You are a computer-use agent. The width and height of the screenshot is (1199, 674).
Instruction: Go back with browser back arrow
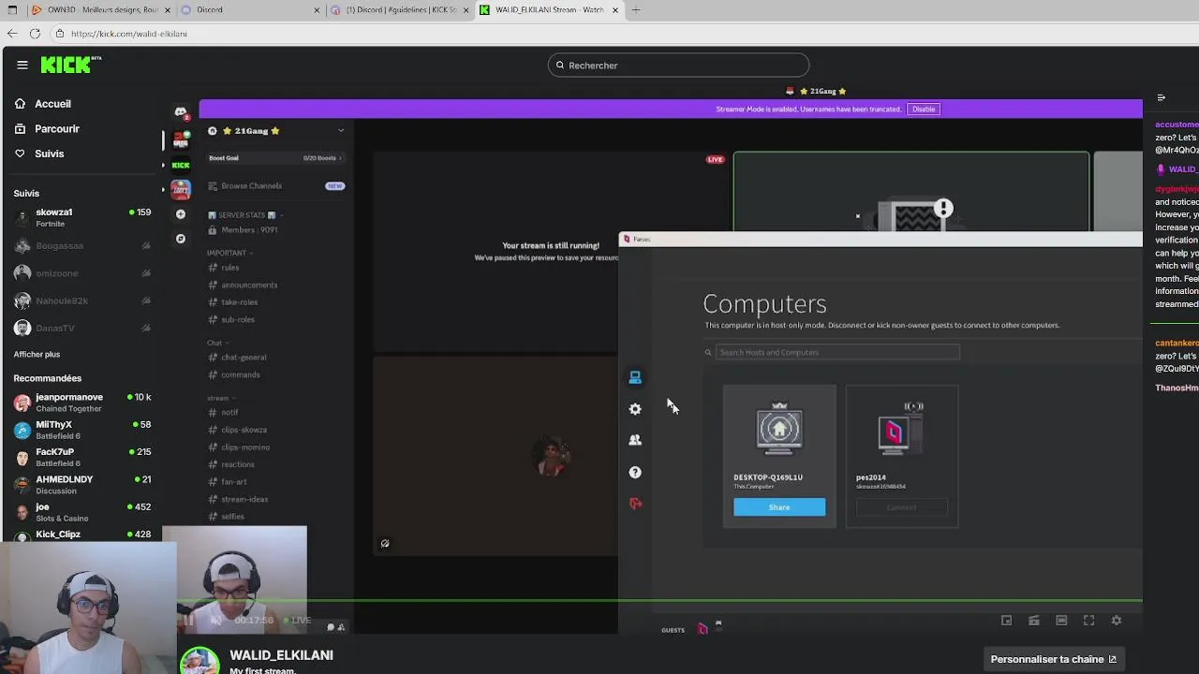pos(12,34)
